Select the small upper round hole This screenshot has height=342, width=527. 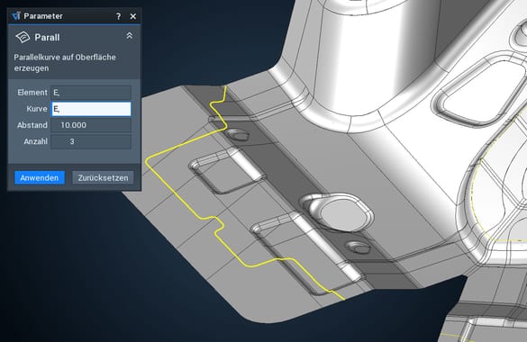(x=237, y=135)
